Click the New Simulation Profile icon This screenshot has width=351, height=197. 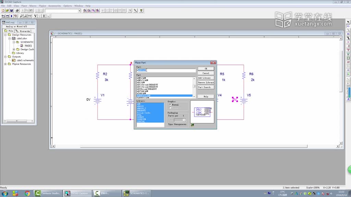(3, 16)
